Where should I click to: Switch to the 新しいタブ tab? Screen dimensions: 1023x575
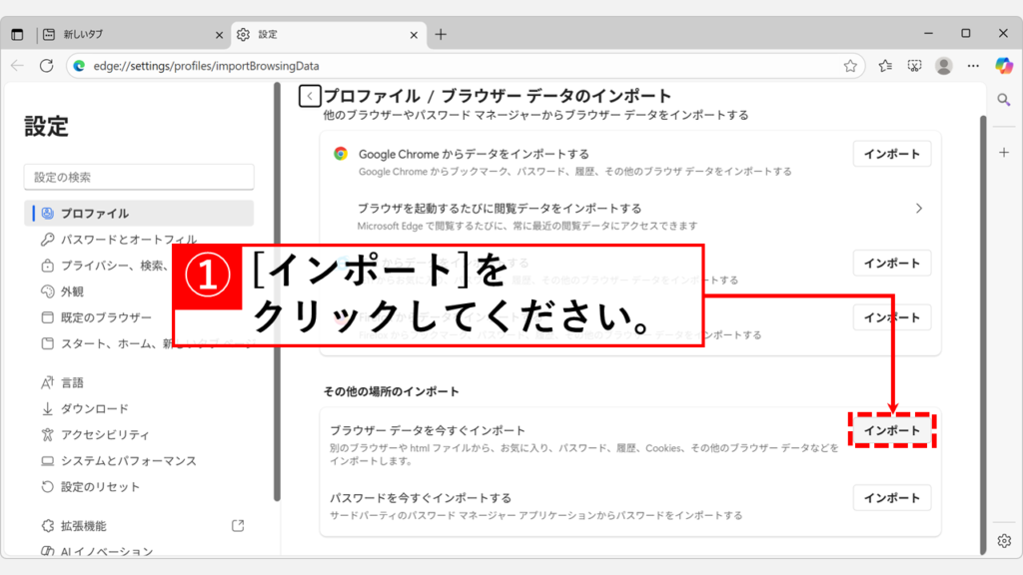point(133,35)
